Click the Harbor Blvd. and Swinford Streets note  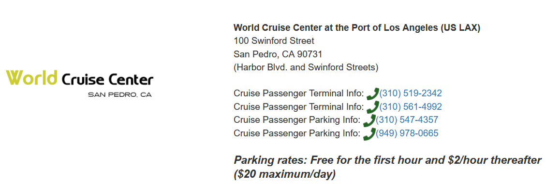(x=306, y=67)
